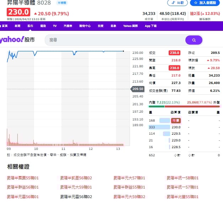Viewport: 223px width, 202px height.
Task: Open the 首頁 nav item
Action: coord(4,26)
